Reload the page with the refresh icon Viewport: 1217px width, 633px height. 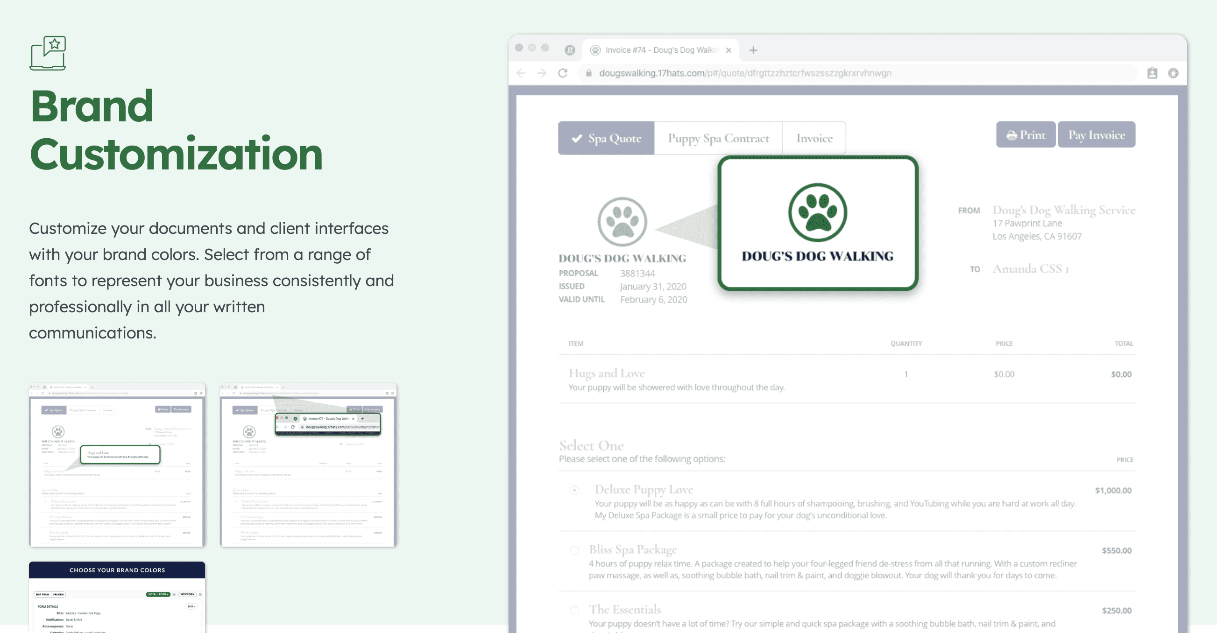click(x=563, y=73)
